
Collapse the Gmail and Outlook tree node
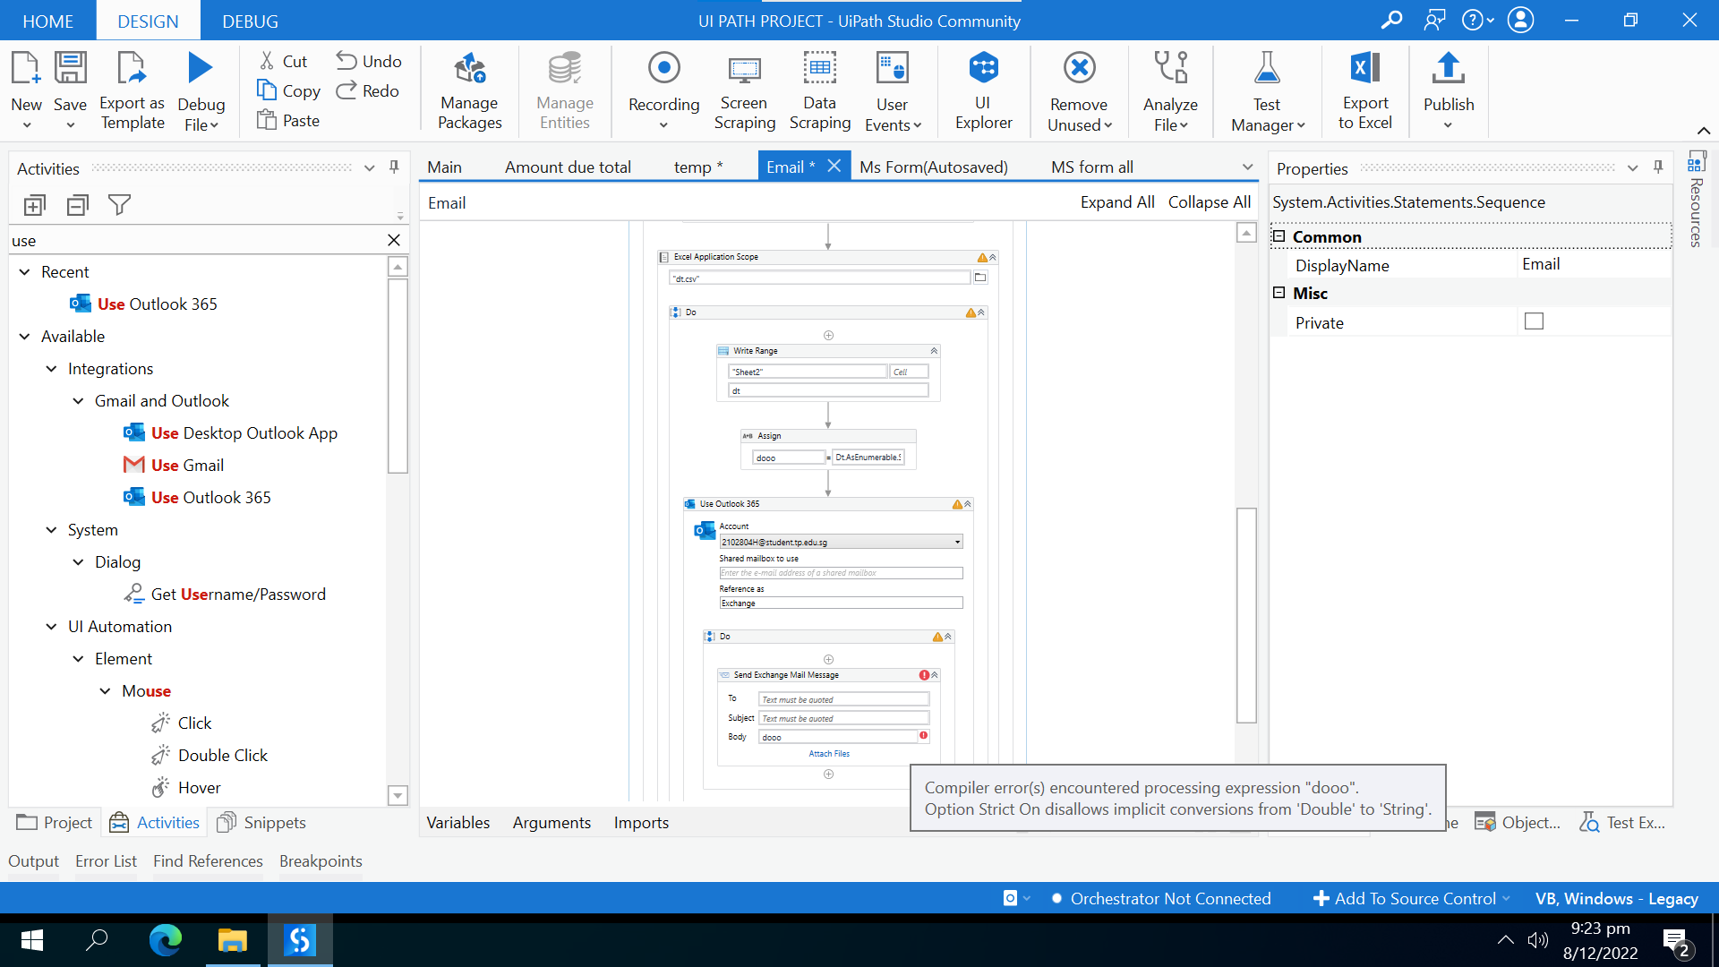pos(79,401)
